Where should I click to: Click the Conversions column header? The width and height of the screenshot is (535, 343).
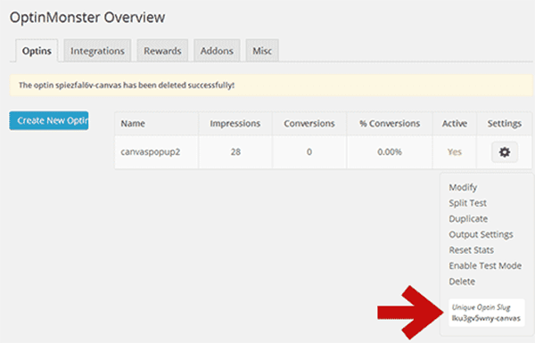tap(309, 124)
